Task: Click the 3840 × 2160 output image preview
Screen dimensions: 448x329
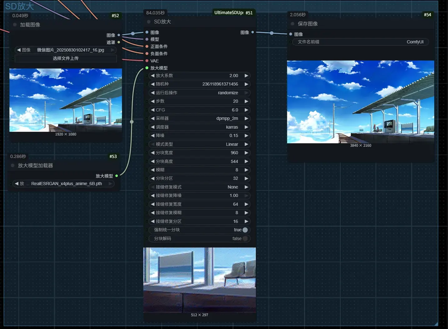Action: pyautogui.click(x=361, y=102)
